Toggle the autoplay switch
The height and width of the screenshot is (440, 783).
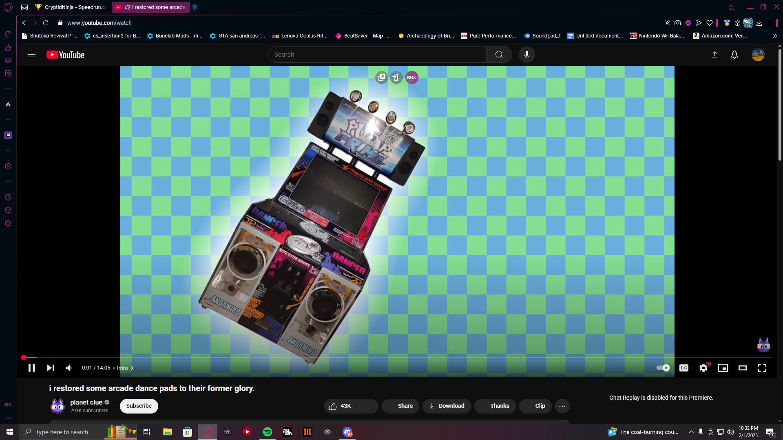coord(663,368)
